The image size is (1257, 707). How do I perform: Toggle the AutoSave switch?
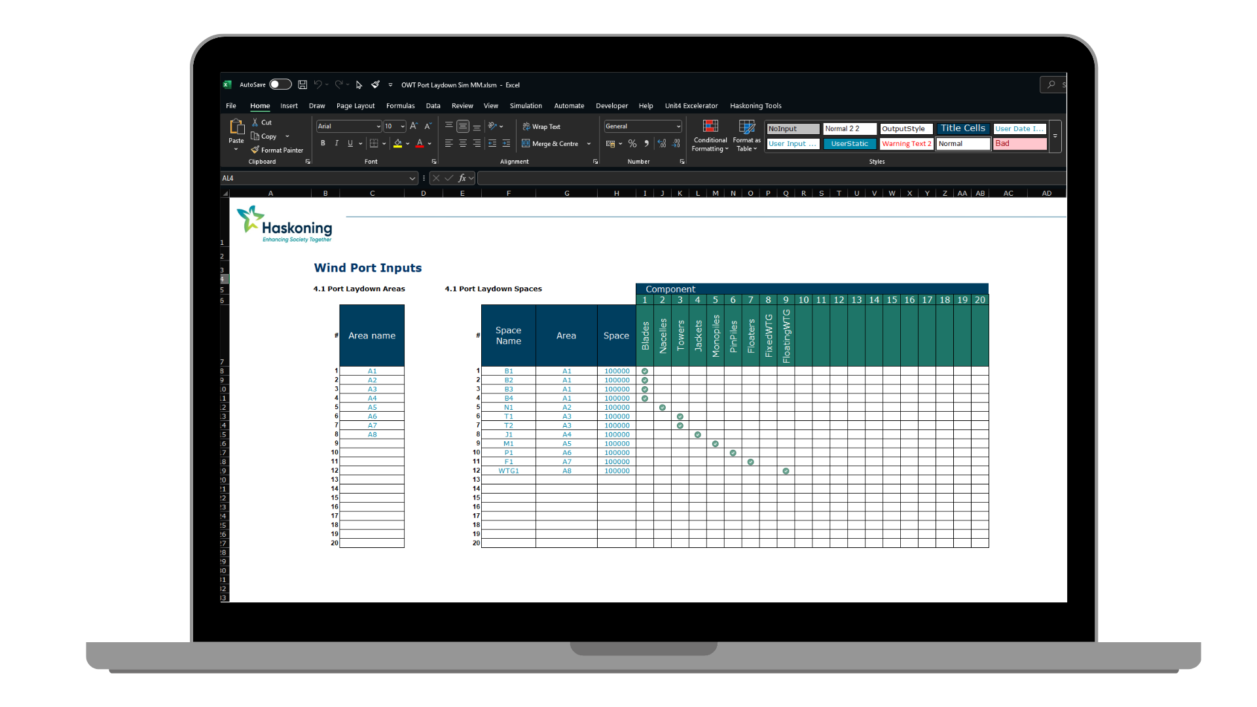[x=280, y=84]
